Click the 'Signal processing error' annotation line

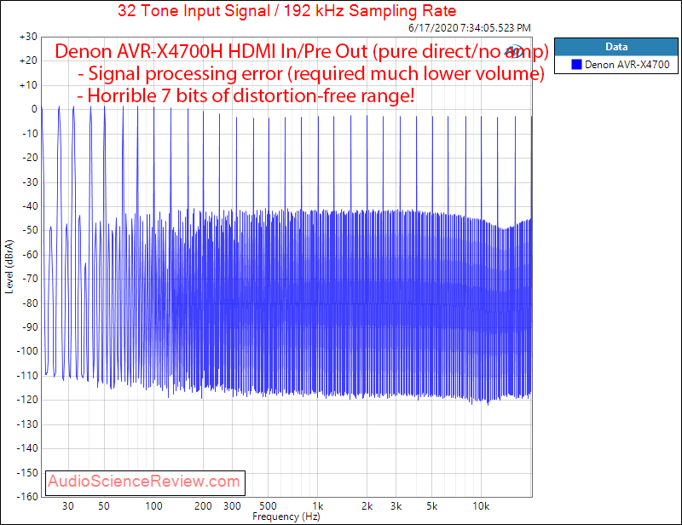point(310,73)
